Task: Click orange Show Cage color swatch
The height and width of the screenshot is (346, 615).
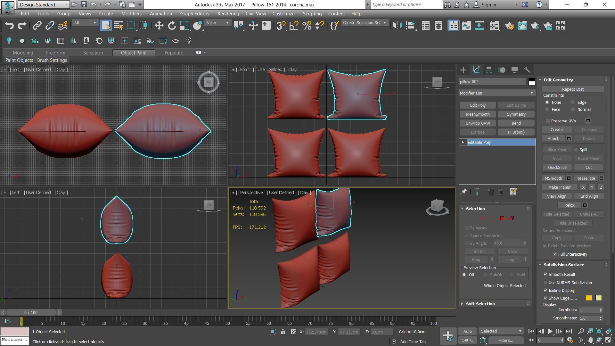Action: tap(589, 298)
